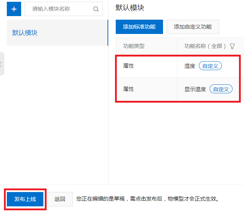Click the 默认模块 page heading

(x=130, y=8)
